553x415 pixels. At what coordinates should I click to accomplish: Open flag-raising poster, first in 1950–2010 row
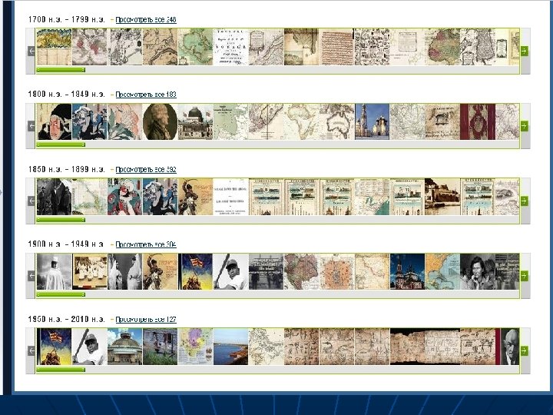click(54, 347)
